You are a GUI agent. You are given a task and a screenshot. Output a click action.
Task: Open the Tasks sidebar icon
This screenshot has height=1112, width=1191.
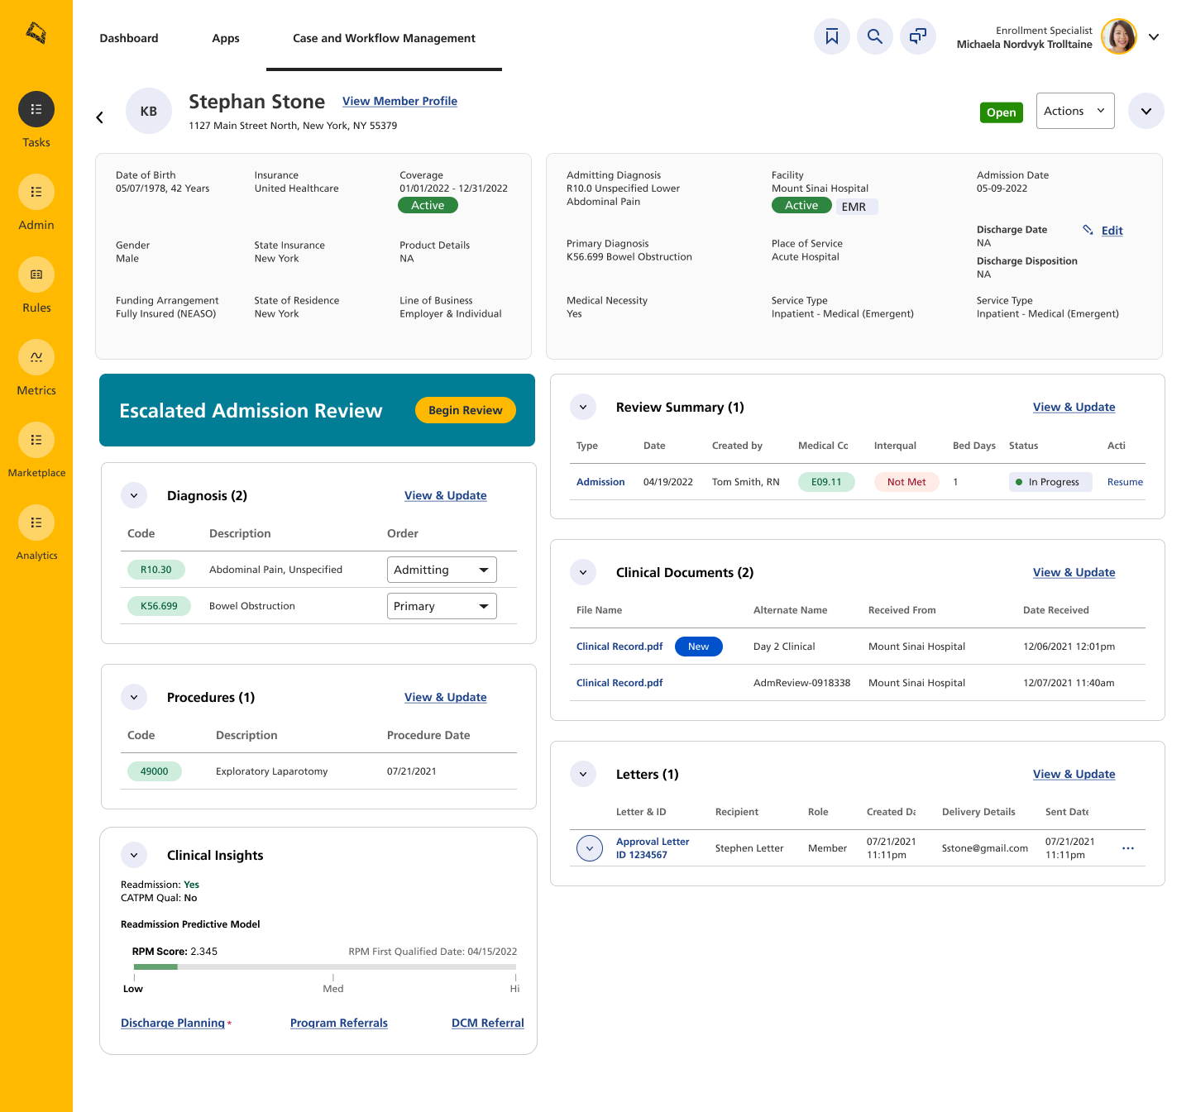tap(36, 109)
